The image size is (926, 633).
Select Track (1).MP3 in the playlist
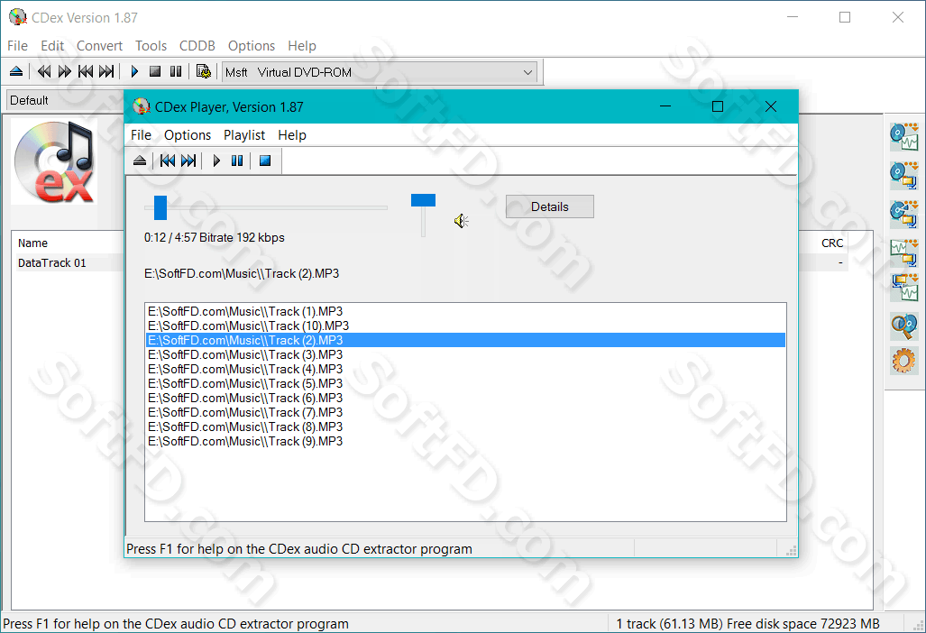(x=465, y=311)
